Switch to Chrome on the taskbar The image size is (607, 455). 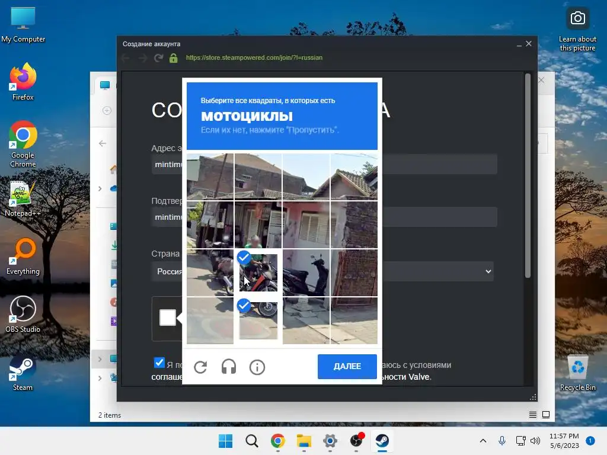[278, 441]
